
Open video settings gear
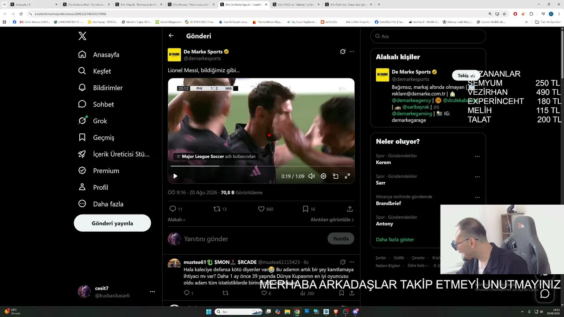point(323,176)
